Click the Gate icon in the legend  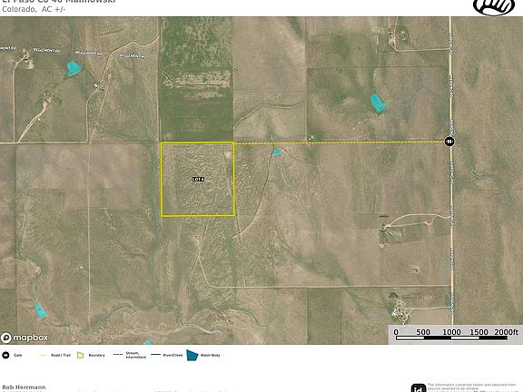pos(5,355)
